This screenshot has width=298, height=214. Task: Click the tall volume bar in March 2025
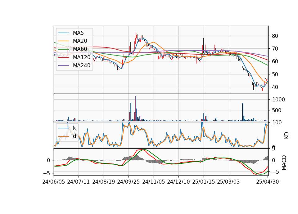point(243,112)
